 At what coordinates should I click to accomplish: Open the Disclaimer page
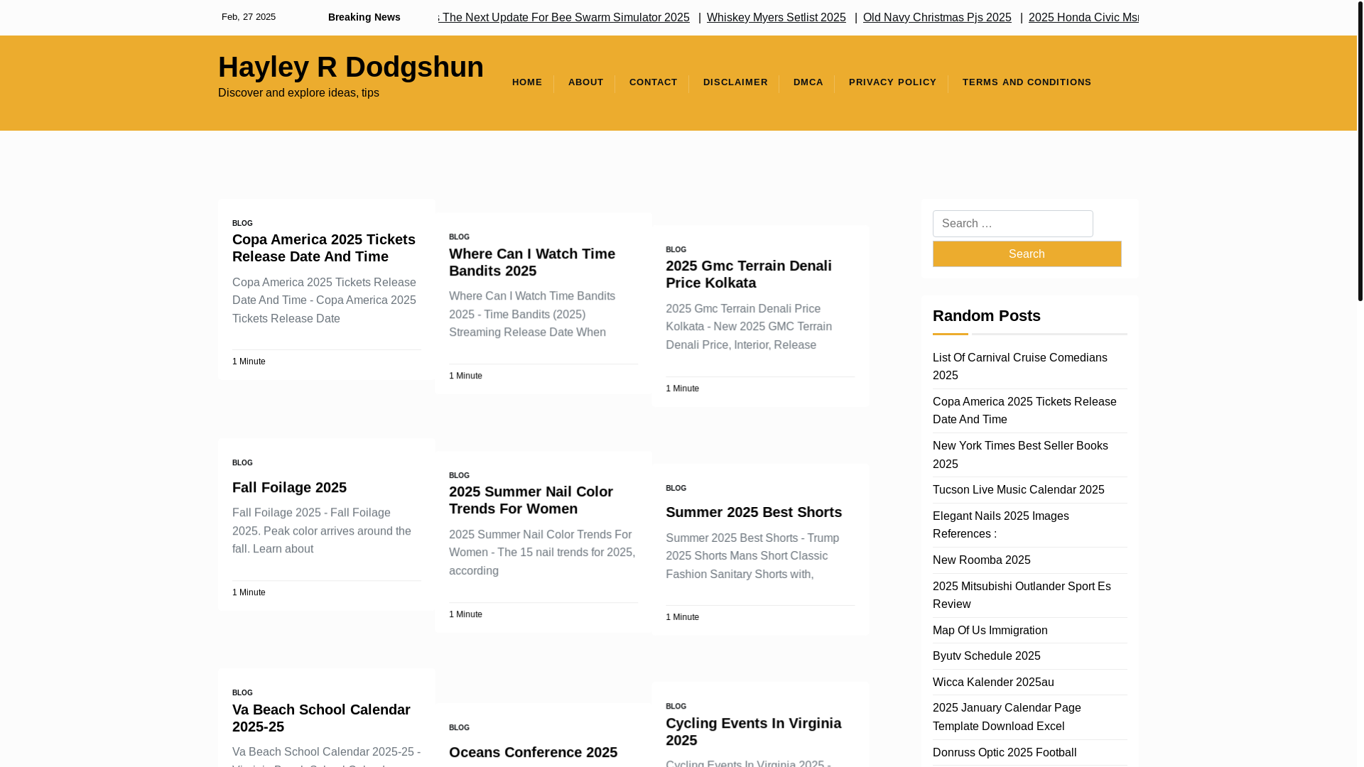coord(735,82)
